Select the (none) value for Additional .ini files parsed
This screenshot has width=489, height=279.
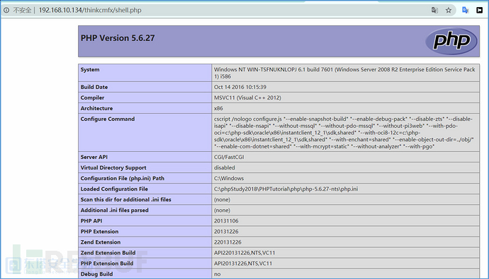(x=222, y=210)
